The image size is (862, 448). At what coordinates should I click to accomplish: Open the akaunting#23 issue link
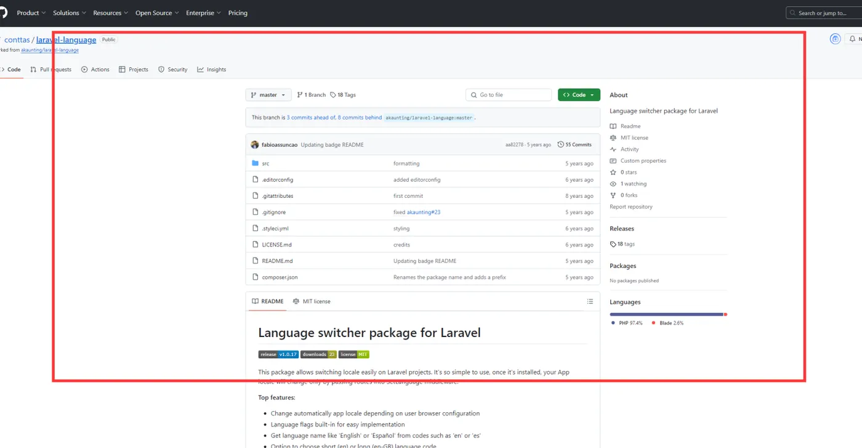tap(424, 212)
